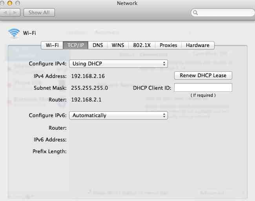Image resolution: width=255 pixels, height=201 pixels.
Task: Click the toolbar search field
Action: (x=223, y=13)
